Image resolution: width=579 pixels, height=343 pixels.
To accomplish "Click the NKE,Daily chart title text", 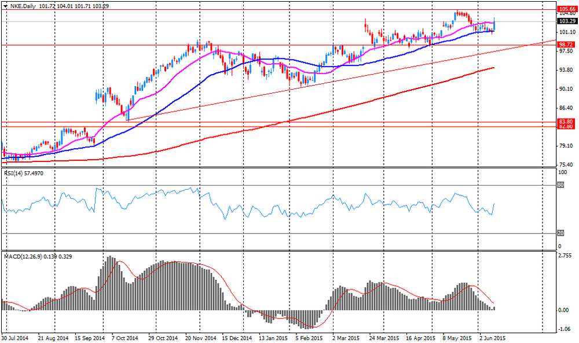I will (x=23, y=6).
